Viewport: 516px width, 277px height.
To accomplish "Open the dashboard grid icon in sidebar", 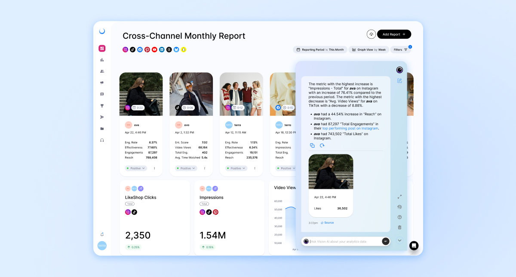I will point(102,48).
